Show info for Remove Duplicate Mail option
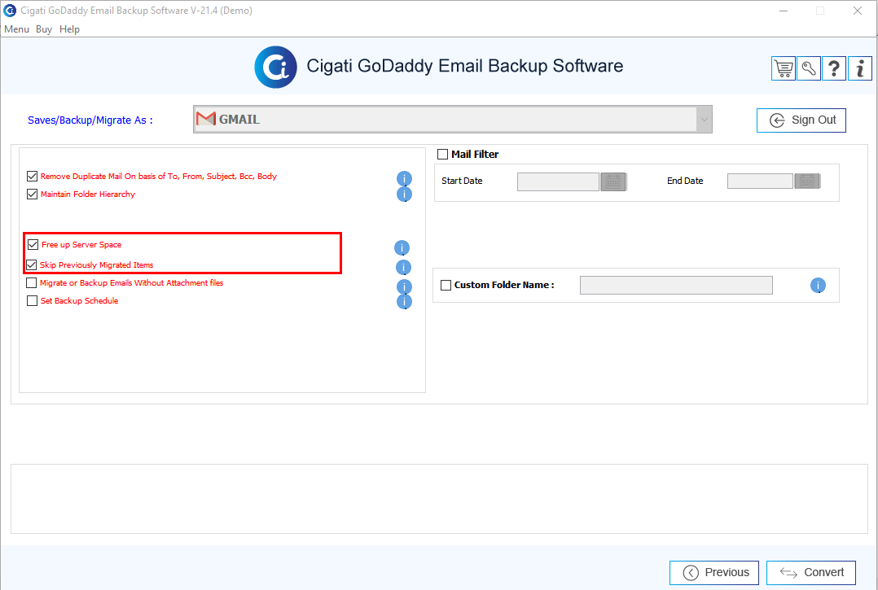 pyautogui.click(x=404, y=178)
